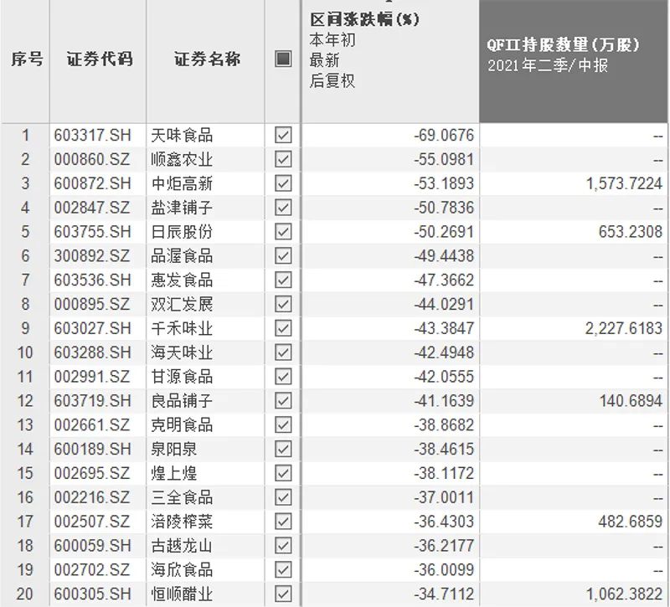Click stock code 000860.SZ
Image resolution: width=670 pixels, height=607 pixels.
91,159
